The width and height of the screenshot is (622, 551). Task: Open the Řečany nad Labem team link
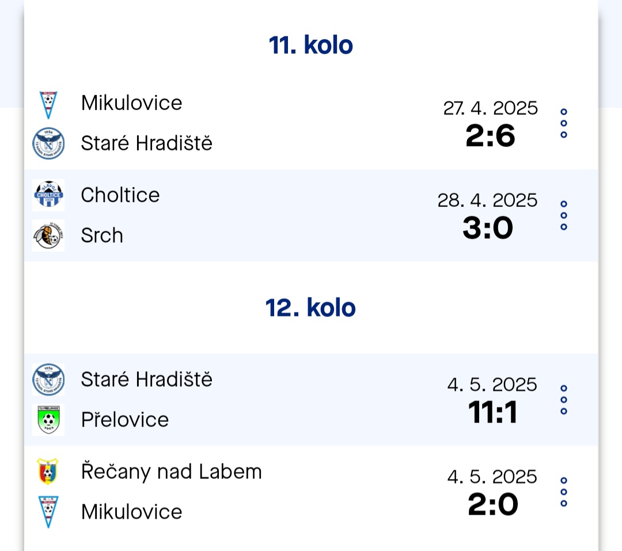click(172, 471)
